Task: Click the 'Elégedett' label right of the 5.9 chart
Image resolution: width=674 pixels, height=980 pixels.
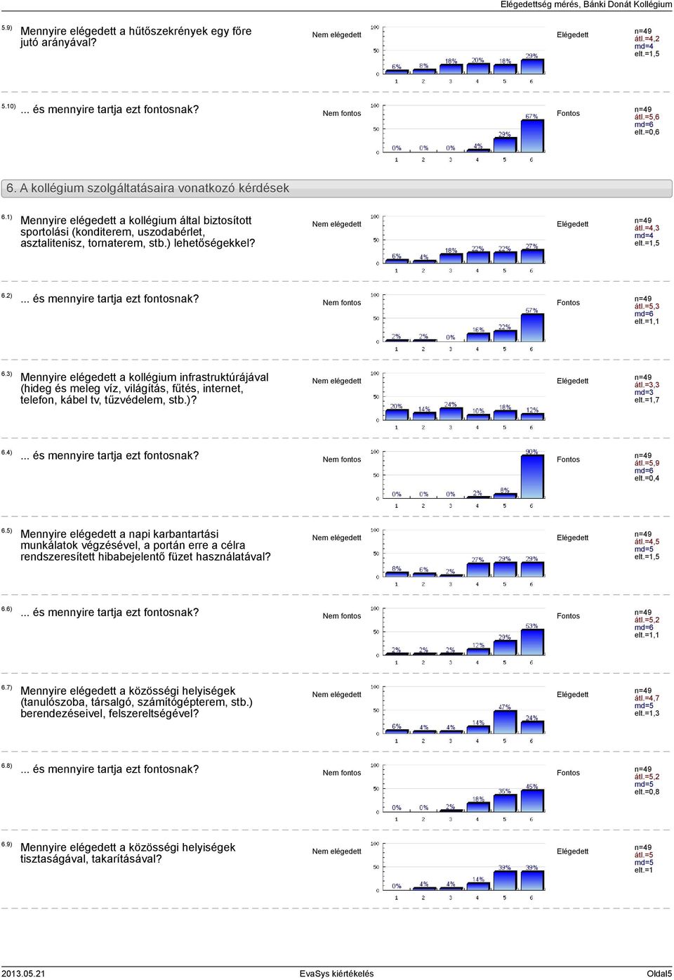Action: click(x=572, y=34)
